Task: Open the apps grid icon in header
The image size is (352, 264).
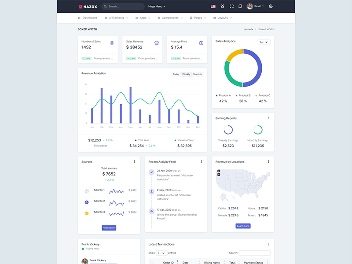Action: [x=222, y=7]
